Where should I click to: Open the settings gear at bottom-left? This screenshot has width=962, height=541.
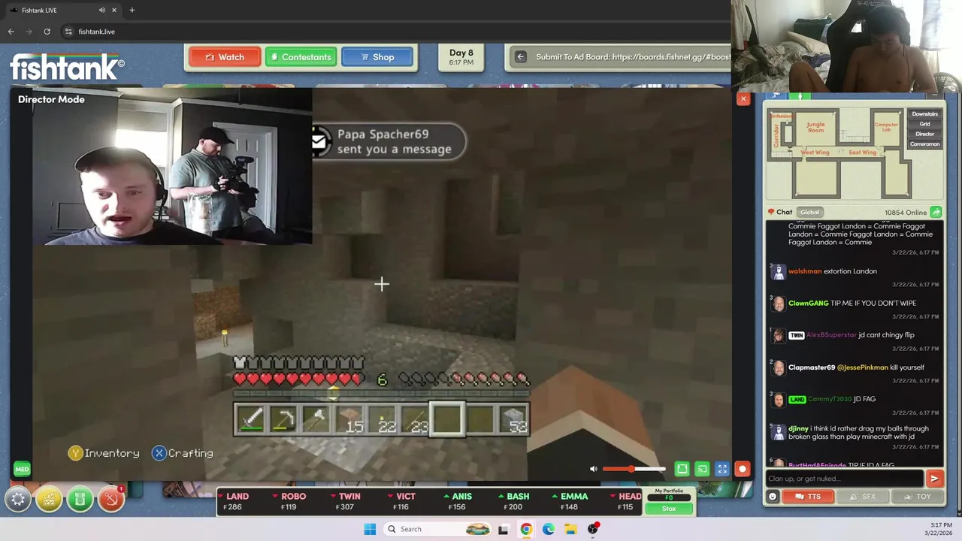pyautogui.click(x=18, y=499)
